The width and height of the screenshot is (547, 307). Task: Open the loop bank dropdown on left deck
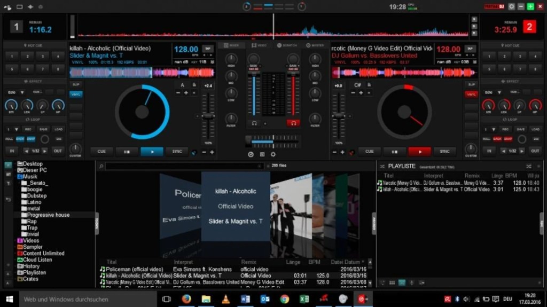click(16, 129)
